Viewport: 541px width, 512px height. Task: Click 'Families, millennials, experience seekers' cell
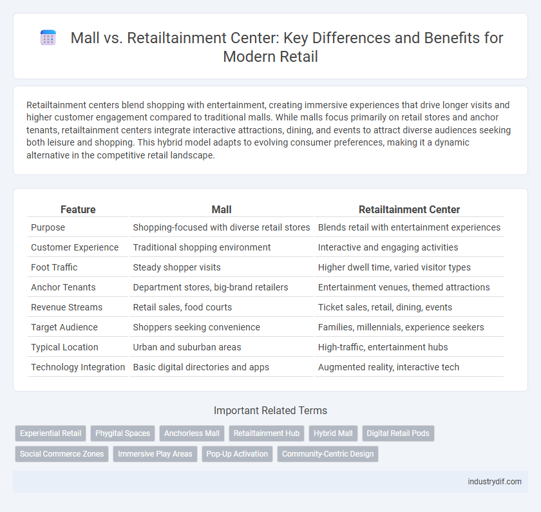409,327
